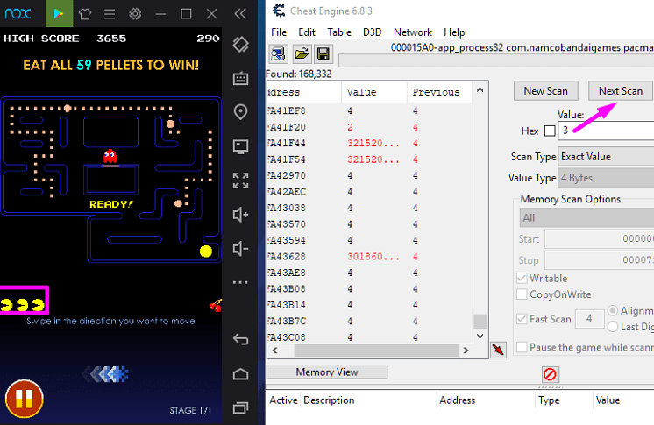Click Nox My Computer screen icon
The width and height of the screenshot is (654, 425).
tap(241, 146)
